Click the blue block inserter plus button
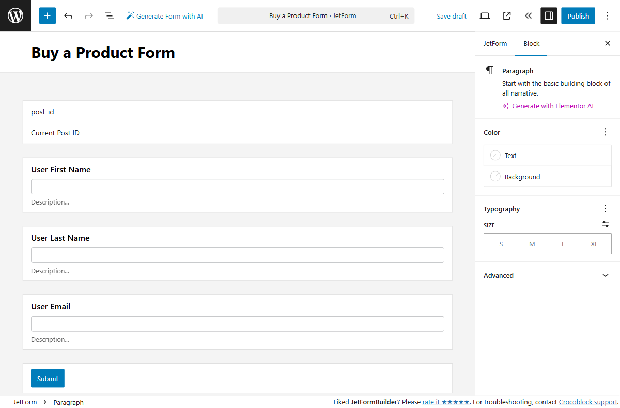 click(x=48, y=16)
